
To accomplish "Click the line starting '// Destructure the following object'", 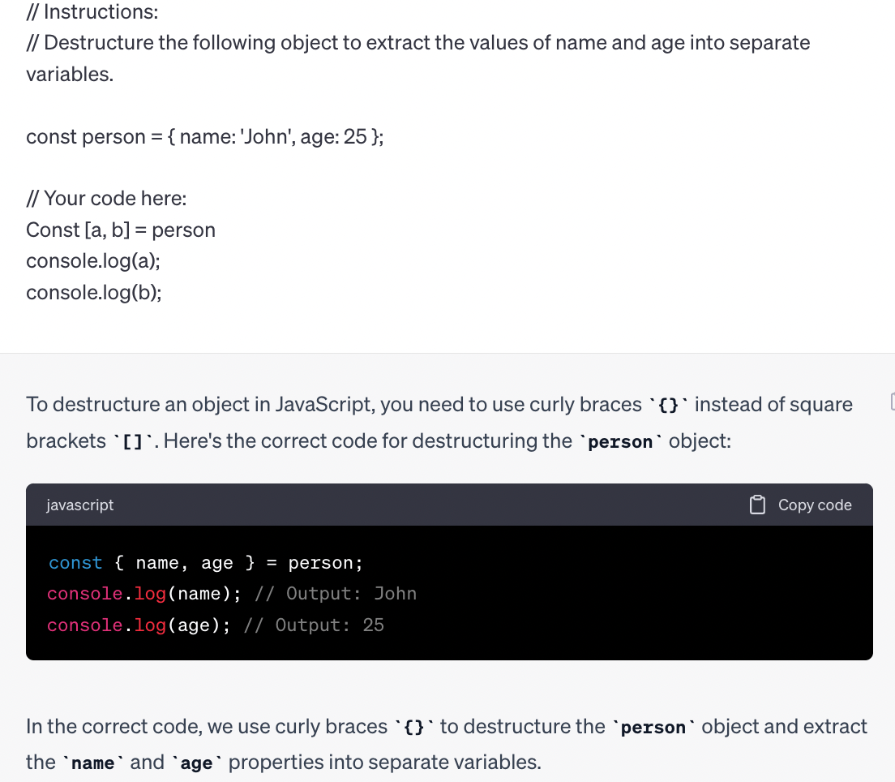I will (x=418, y=59).
